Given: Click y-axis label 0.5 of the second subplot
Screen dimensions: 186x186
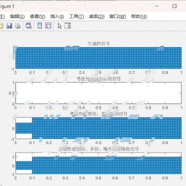Looking at the screenshot, I should pos(12,93).
